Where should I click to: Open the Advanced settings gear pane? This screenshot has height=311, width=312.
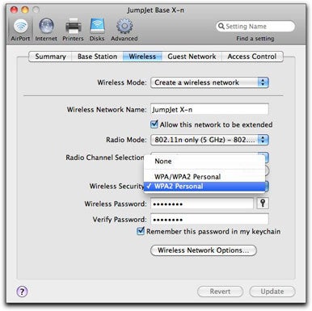point(124,30)
